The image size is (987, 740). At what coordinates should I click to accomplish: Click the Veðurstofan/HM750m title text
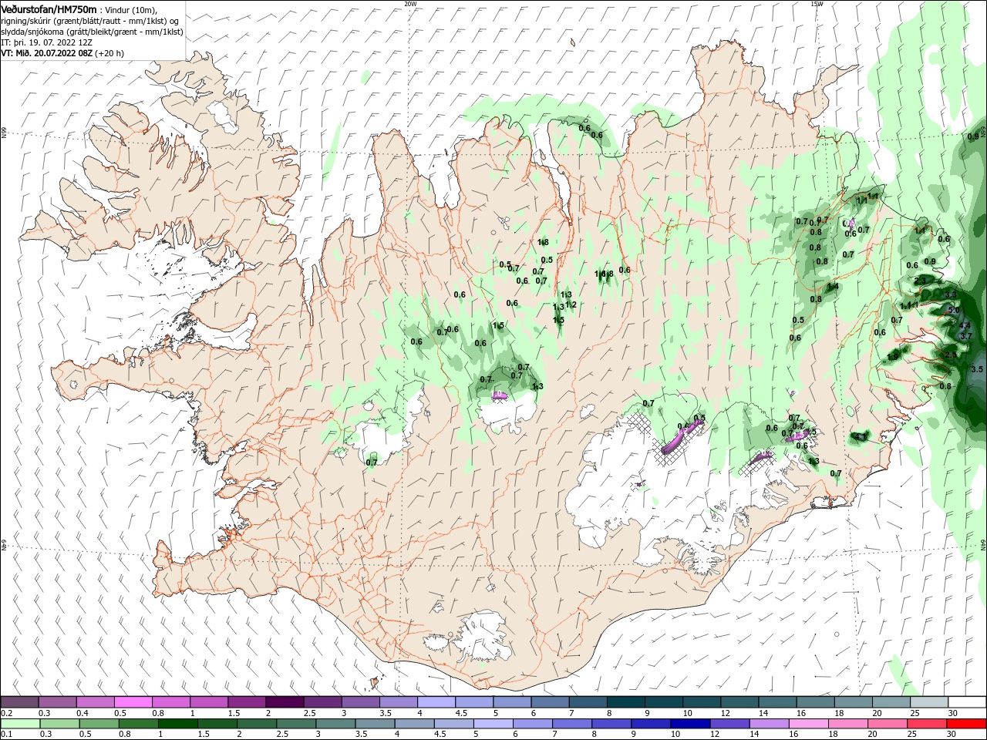click(49, 8)
